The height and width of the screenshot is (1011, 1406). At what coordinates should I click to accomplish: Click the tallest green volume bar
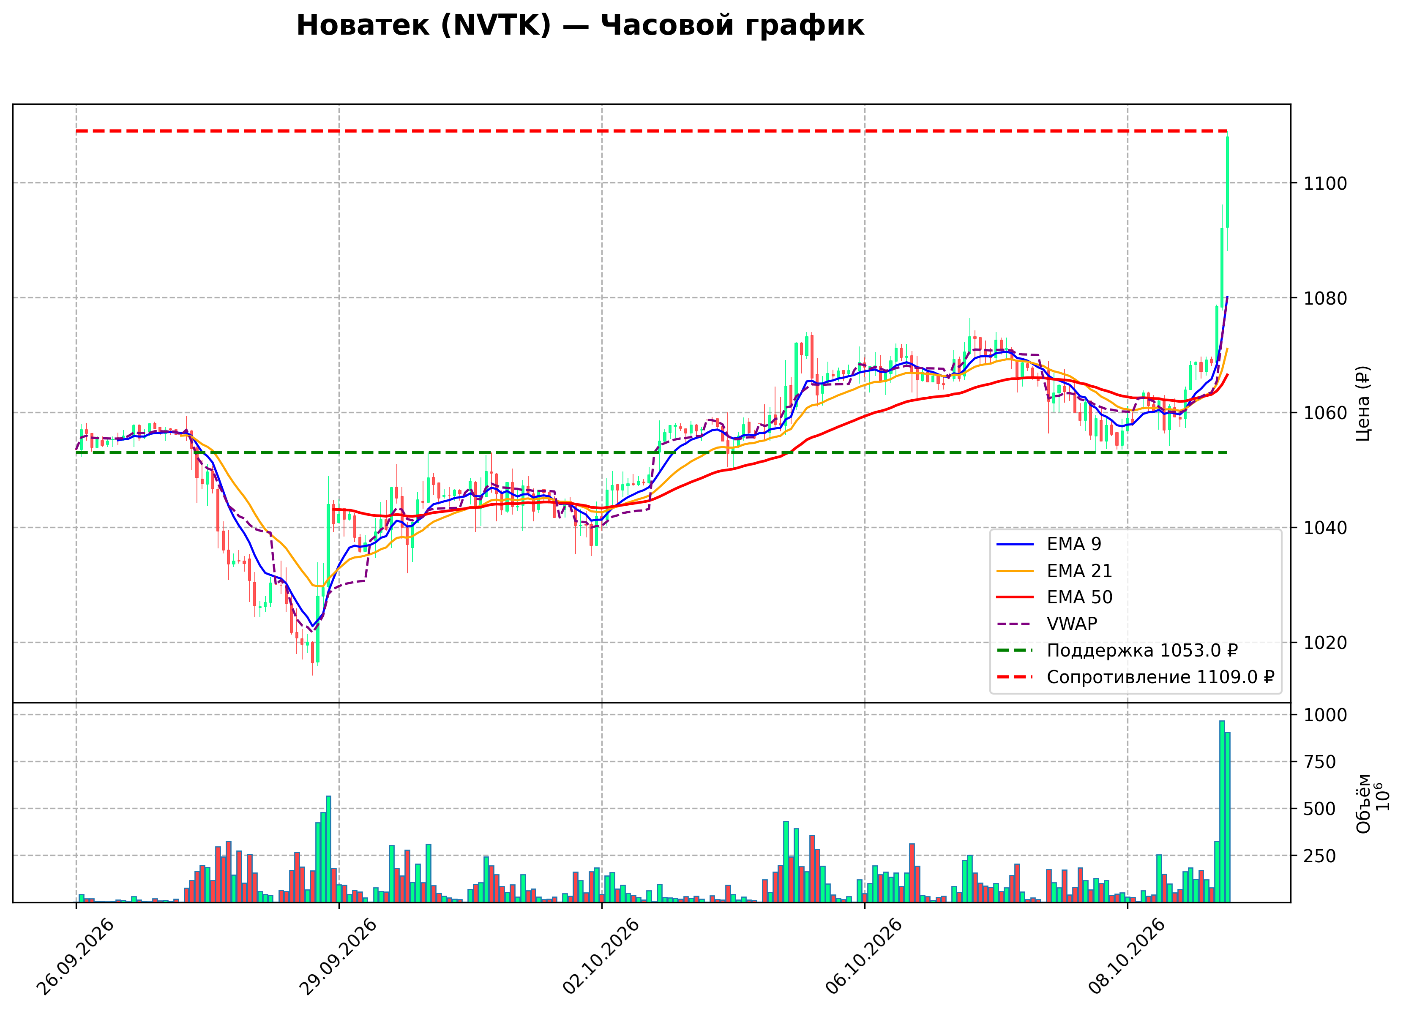click(x=1222, y=811)
